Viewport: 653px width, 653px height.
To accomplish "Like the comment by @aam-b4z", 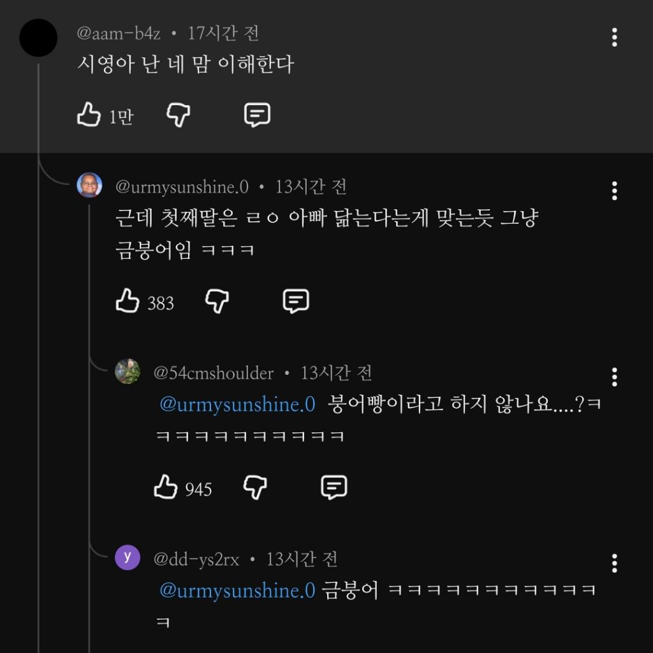I will [89, 115].
